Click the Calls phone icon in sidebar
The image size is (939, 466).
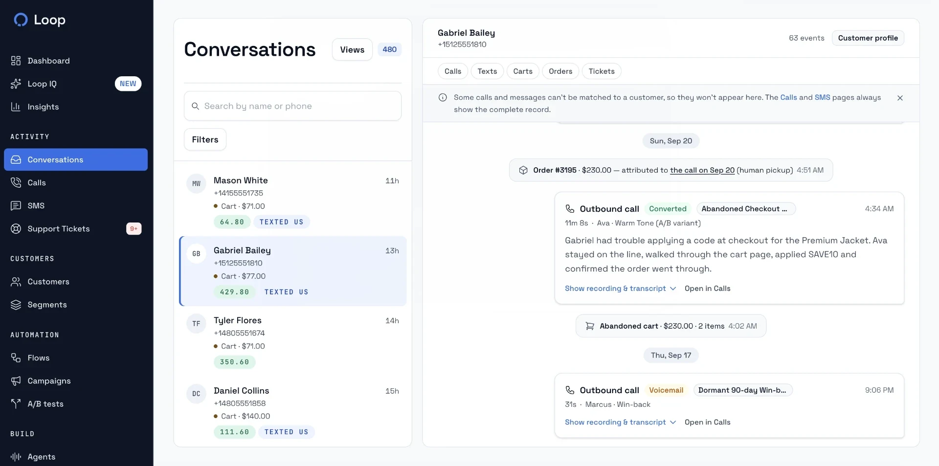coord(16,182)
